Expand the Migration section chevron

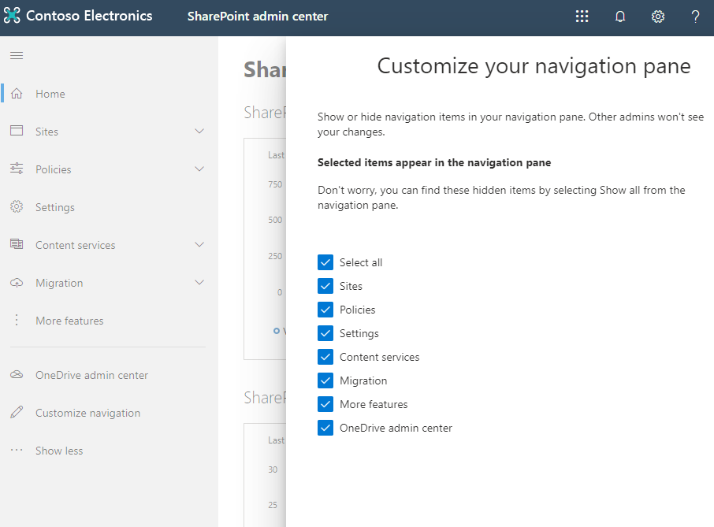(x=199, y=282)
